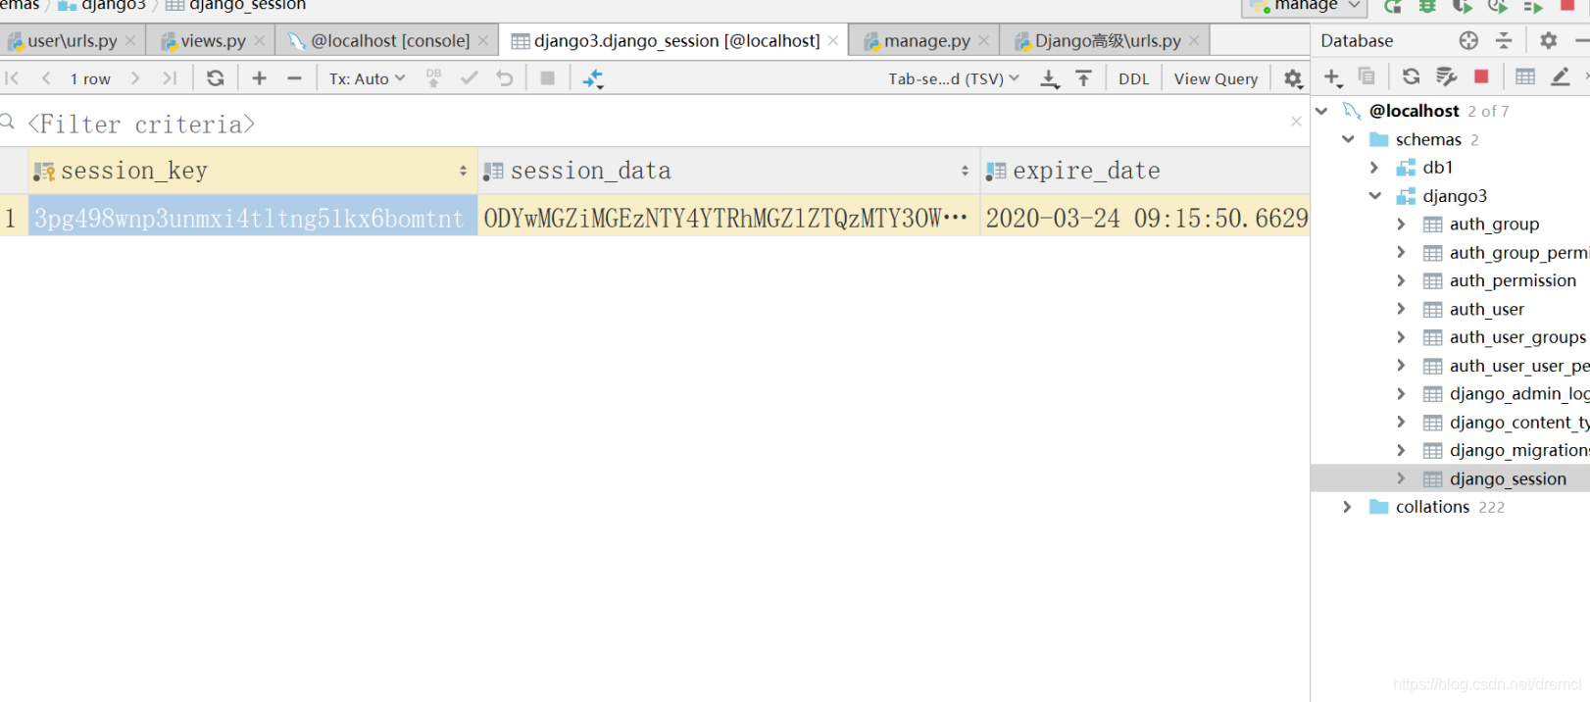Add a new row with plus
This screenshot has width=1590, height=702.
pos(260,78)
